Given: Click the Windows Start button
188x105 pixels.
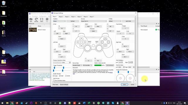Looking at the screenshot, I should click(2, 103).
